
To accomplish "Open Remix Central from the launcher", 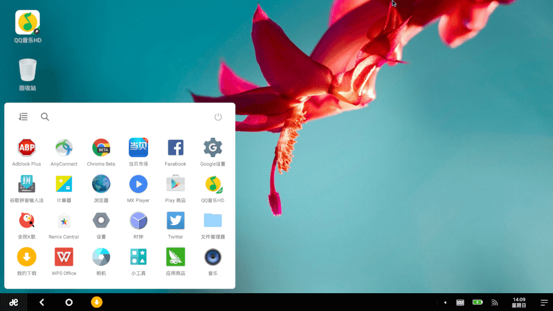I will click(64, 220).
